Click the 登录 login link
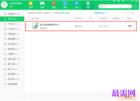This screenshot has width=140, height=101. (x=11, y=7)
